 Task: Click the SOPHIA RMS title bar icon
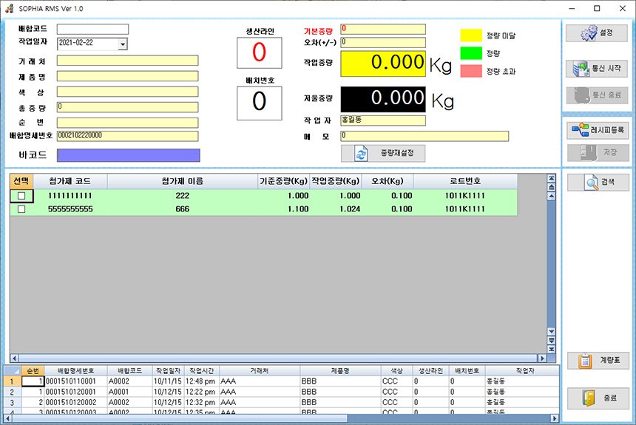9,8
